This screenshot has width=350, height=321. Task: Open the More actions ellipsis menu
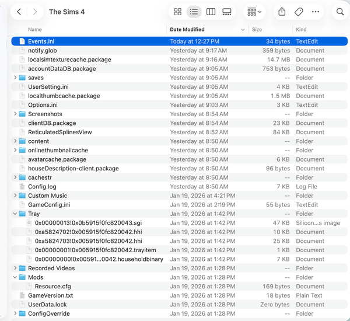pyautogui.click(x=316, y=12)
